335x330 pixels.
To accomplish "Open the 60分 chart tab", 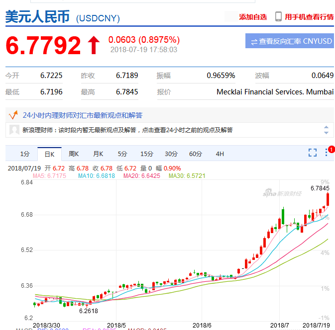I will (x=196, y=154).
